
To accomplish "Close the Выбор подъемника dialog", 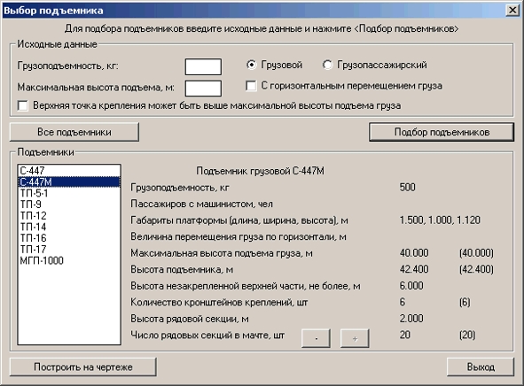I will click(512, 11).
